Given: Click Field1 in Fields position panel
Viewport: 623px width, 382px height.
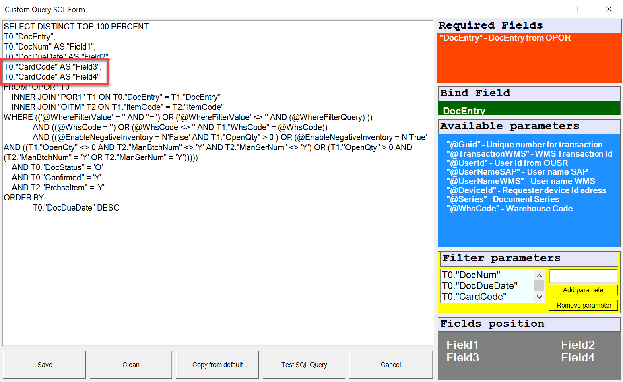Looking at the screenshot, I should 462,345.
